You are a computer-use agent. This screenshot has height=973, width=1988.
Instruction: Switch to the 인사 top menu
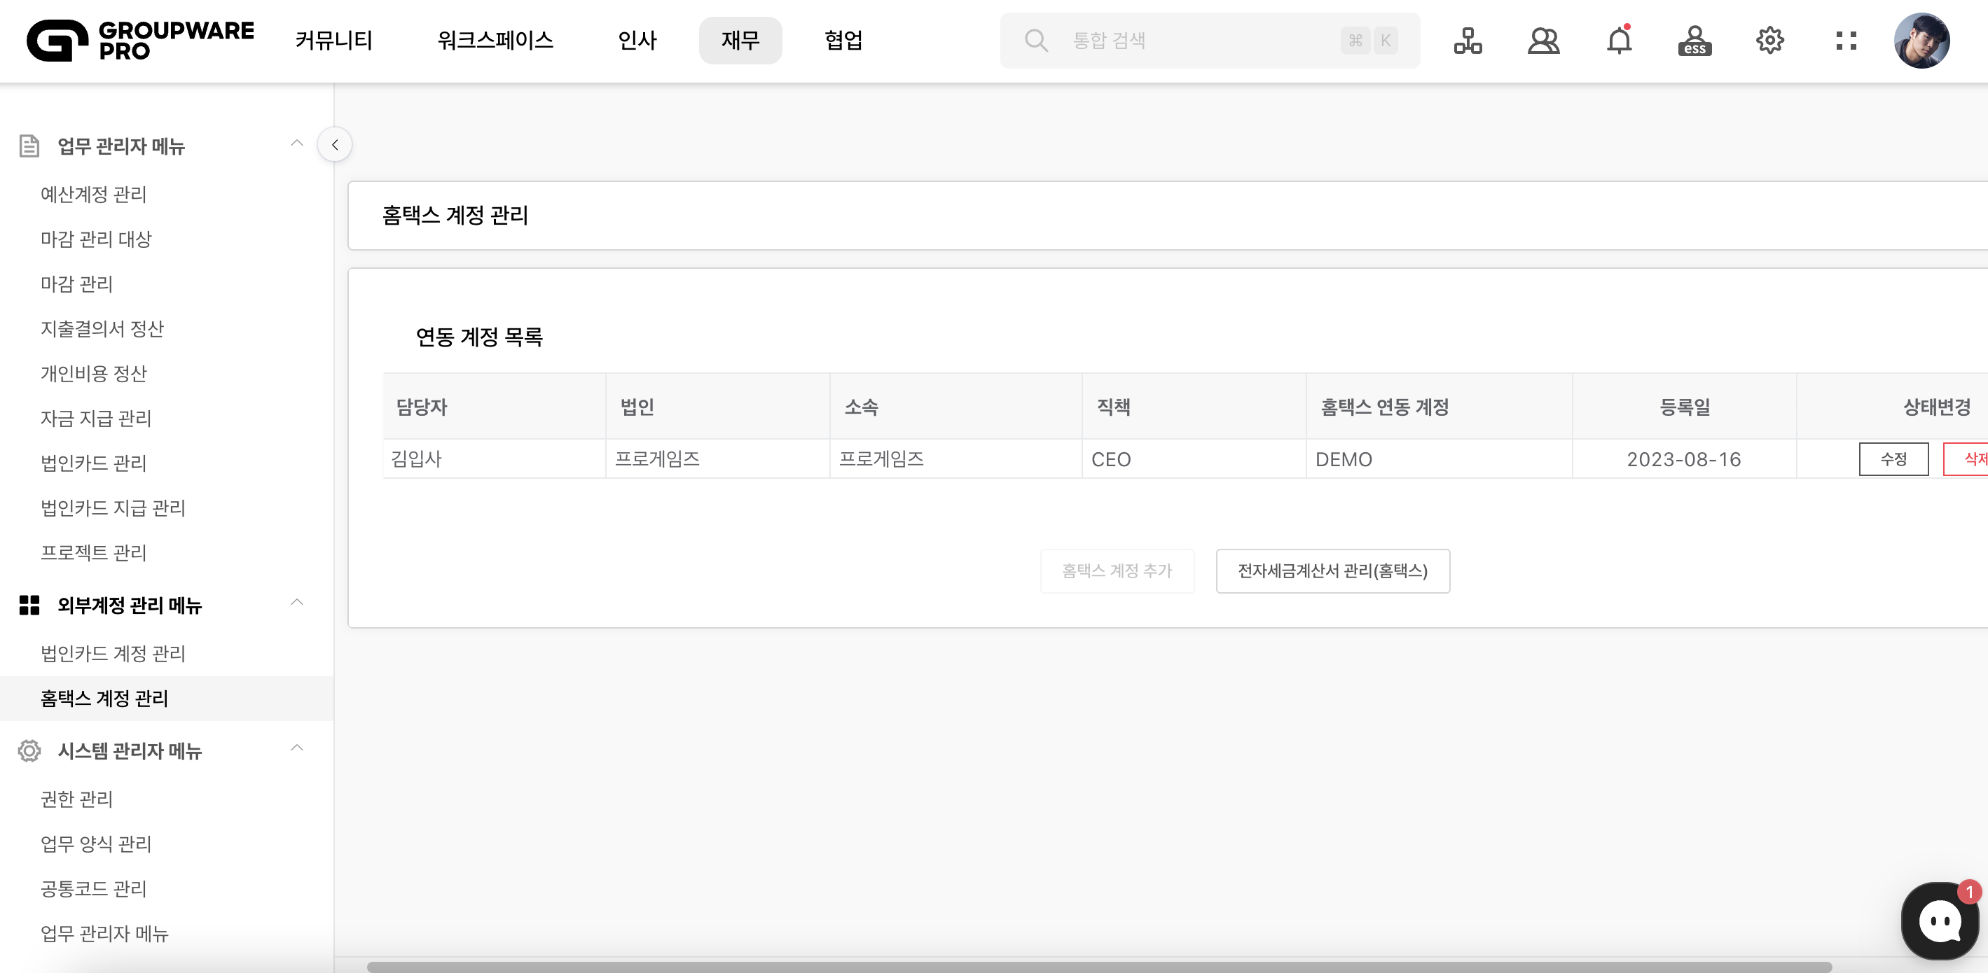coord(637,40)
